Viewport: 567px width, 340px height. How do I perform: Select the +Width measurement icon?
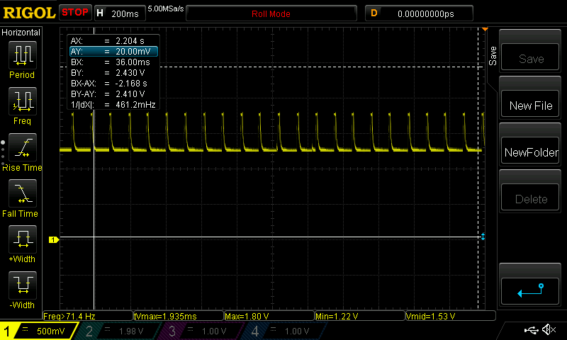click(23, 239)
